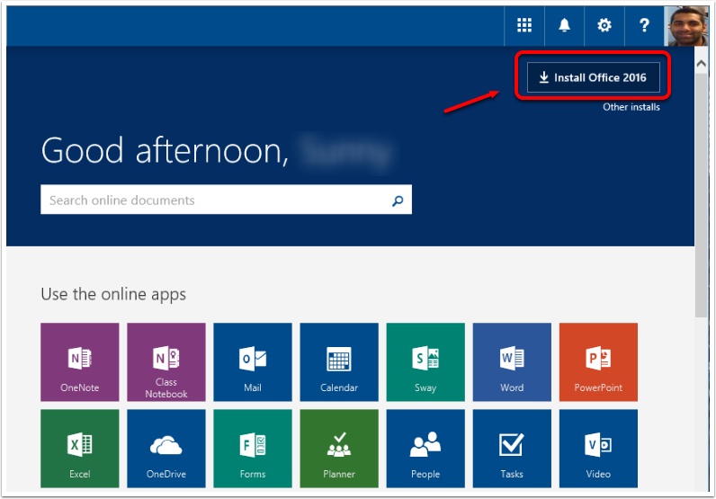Viewport: 716px width, 499px height.
Task: Launch the Class Notebook tile
Action: (166, 362)
